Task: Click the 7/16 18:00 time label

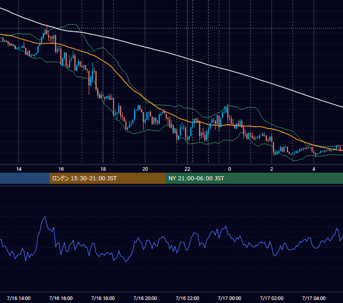Action: [x=103, y=298]
